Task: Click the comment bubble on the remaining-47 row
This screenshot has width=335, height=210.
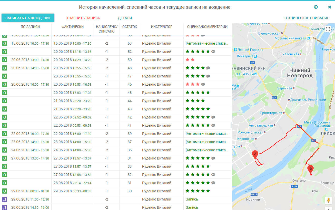Action: 208,76
